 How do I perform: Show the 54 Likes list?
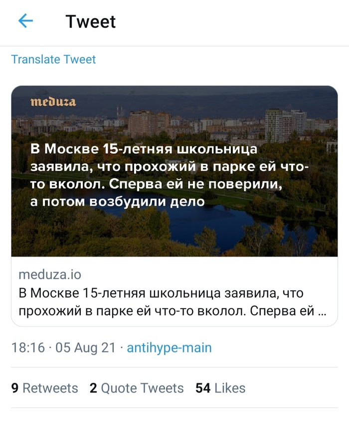pyautogui.click(x=220, y=388)
